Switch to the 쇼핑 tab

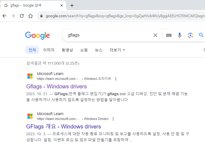coord(84,50)
